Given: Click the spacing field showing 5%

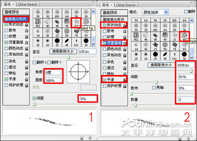Looking at the screenshot, I should click(88, 99).
